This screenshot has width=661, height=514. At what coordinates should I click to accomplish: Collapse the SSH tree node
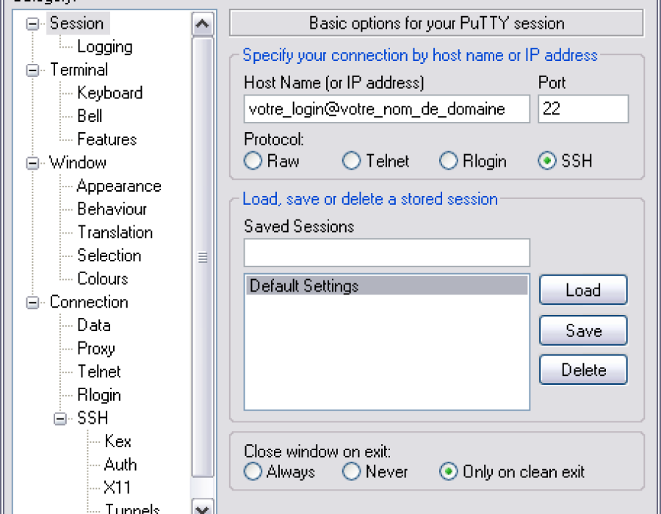60,419
